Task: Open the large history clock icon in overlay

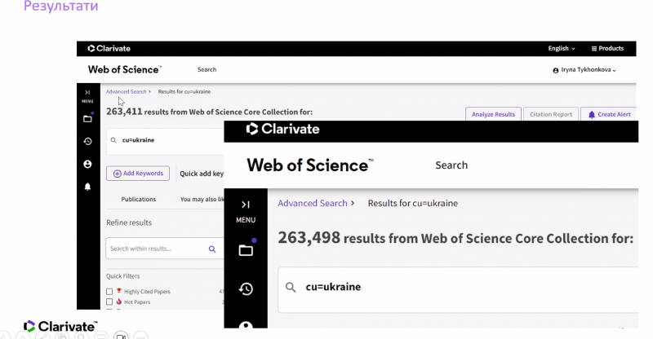Action: [246, 288]
